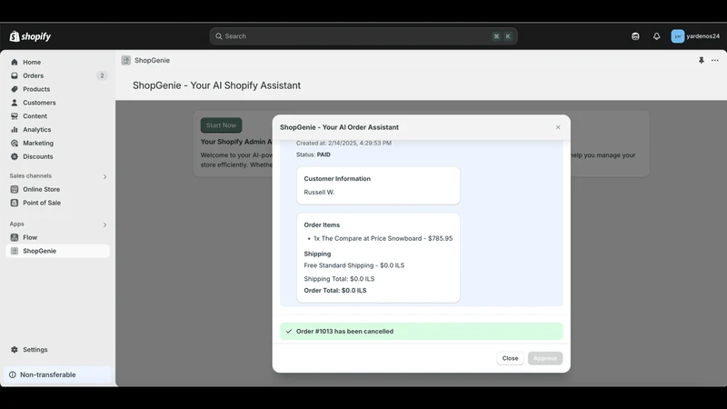The height and width of the screenshot is (409, 727).
Task: Click the Order Total line
Action: click(335, 290)
